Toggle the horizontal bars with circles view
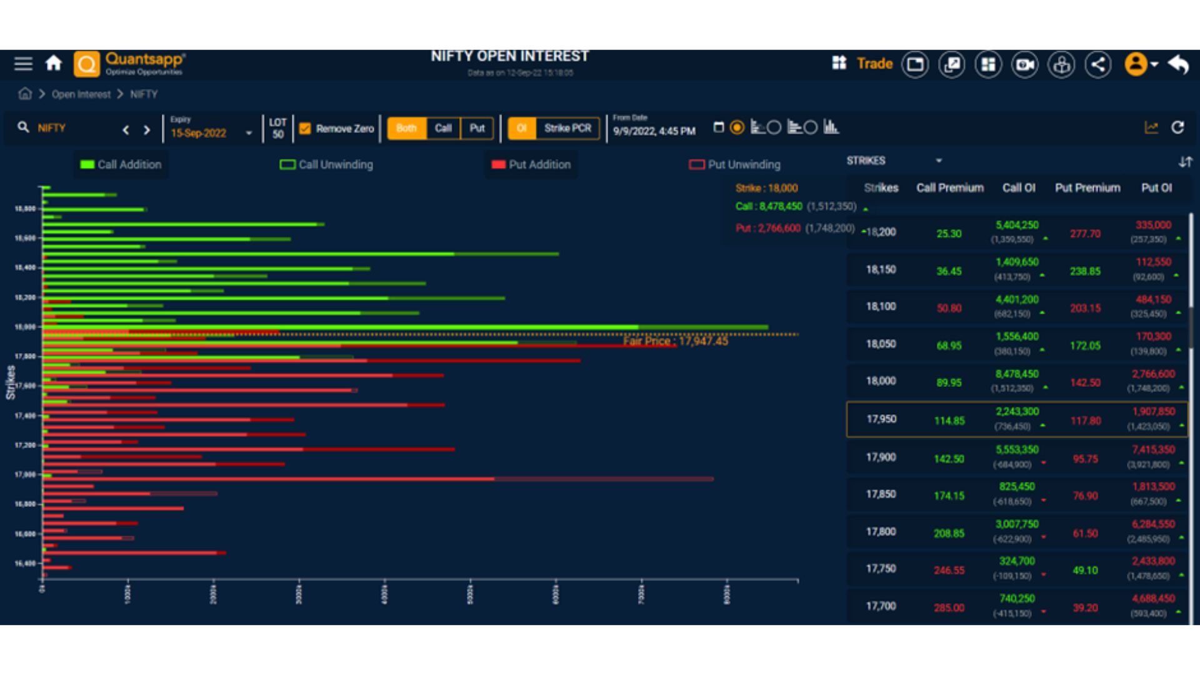Image resolution: width=1200 pixels, height=675 pixels. click(x=765, y=127)
